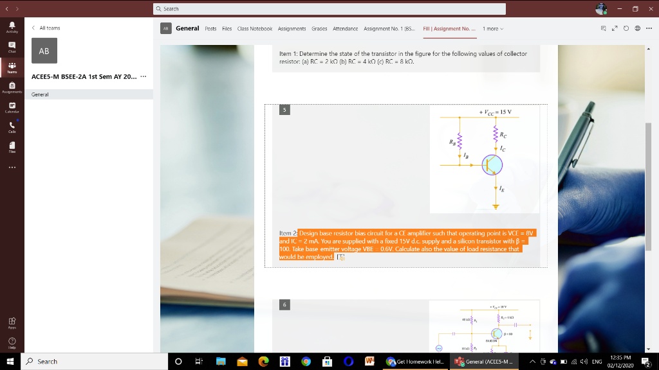
Task: Click the Item 2 highlighted question text
Action: 407,245
